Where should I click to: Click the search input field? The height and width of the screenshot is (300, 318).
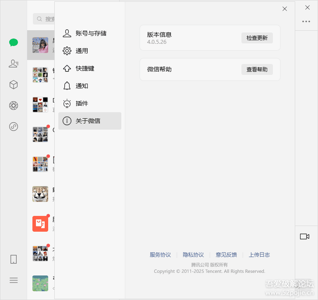44,19
